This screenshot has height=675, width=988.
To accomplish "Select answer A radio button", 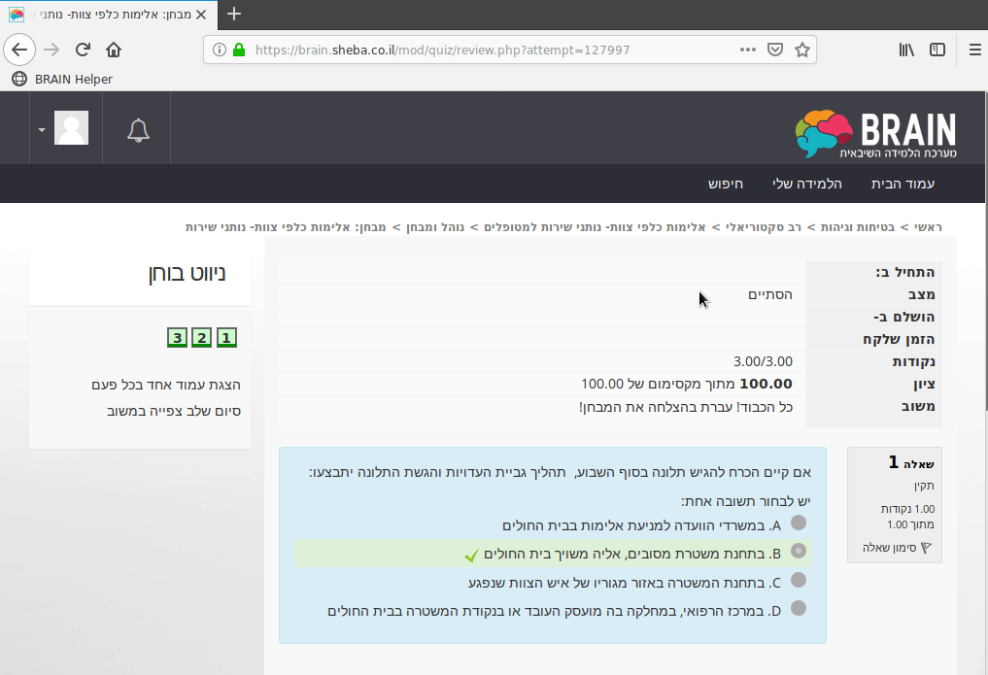I will (799, 523).
